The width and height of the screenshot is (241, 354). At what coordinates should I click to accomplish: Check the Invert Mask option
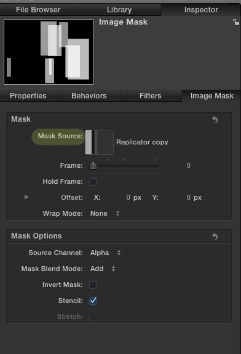click(93, 285)
